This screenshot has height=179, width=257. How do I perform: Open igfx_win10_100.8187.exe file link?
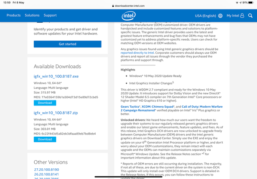coord(56,76)
